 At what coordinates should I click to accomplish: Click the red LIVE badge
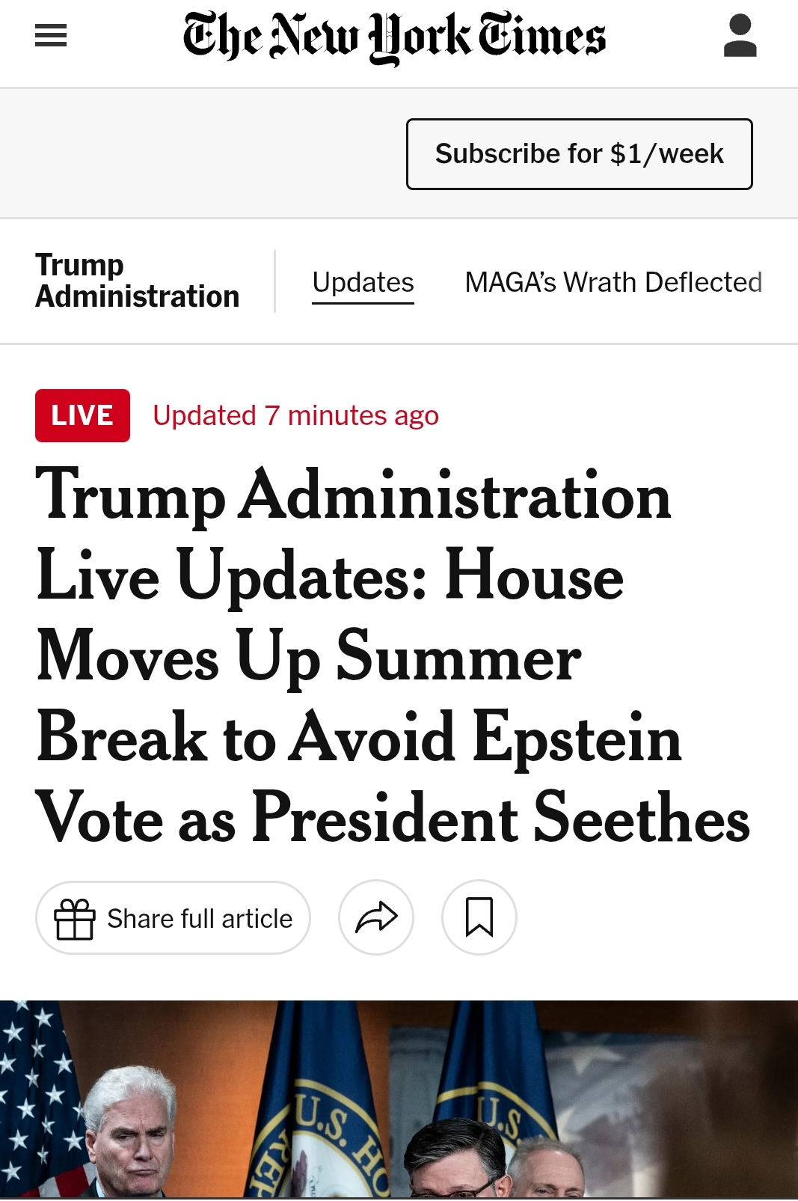82,415
